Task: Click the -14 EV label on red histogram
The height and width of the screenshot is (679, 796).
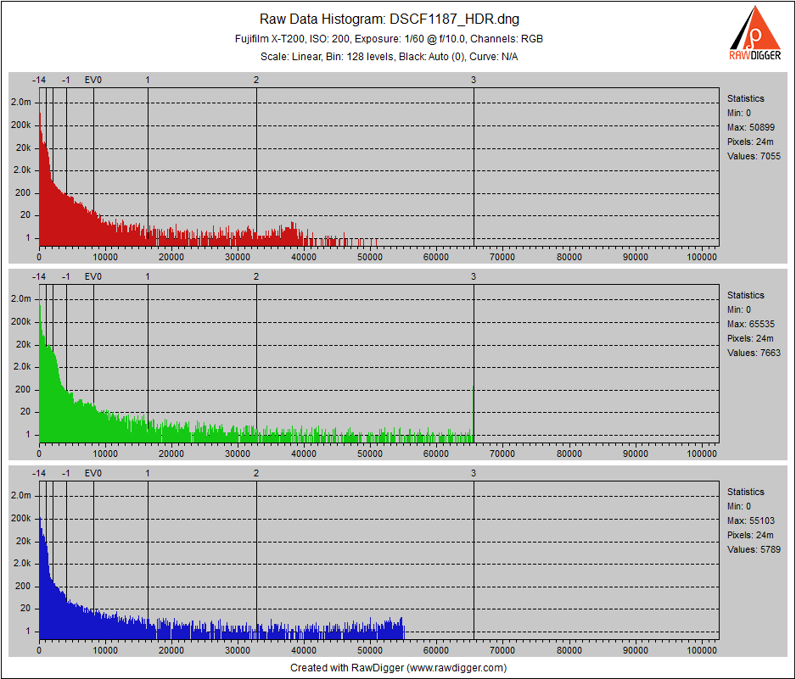Action: (x=39, y=80)
